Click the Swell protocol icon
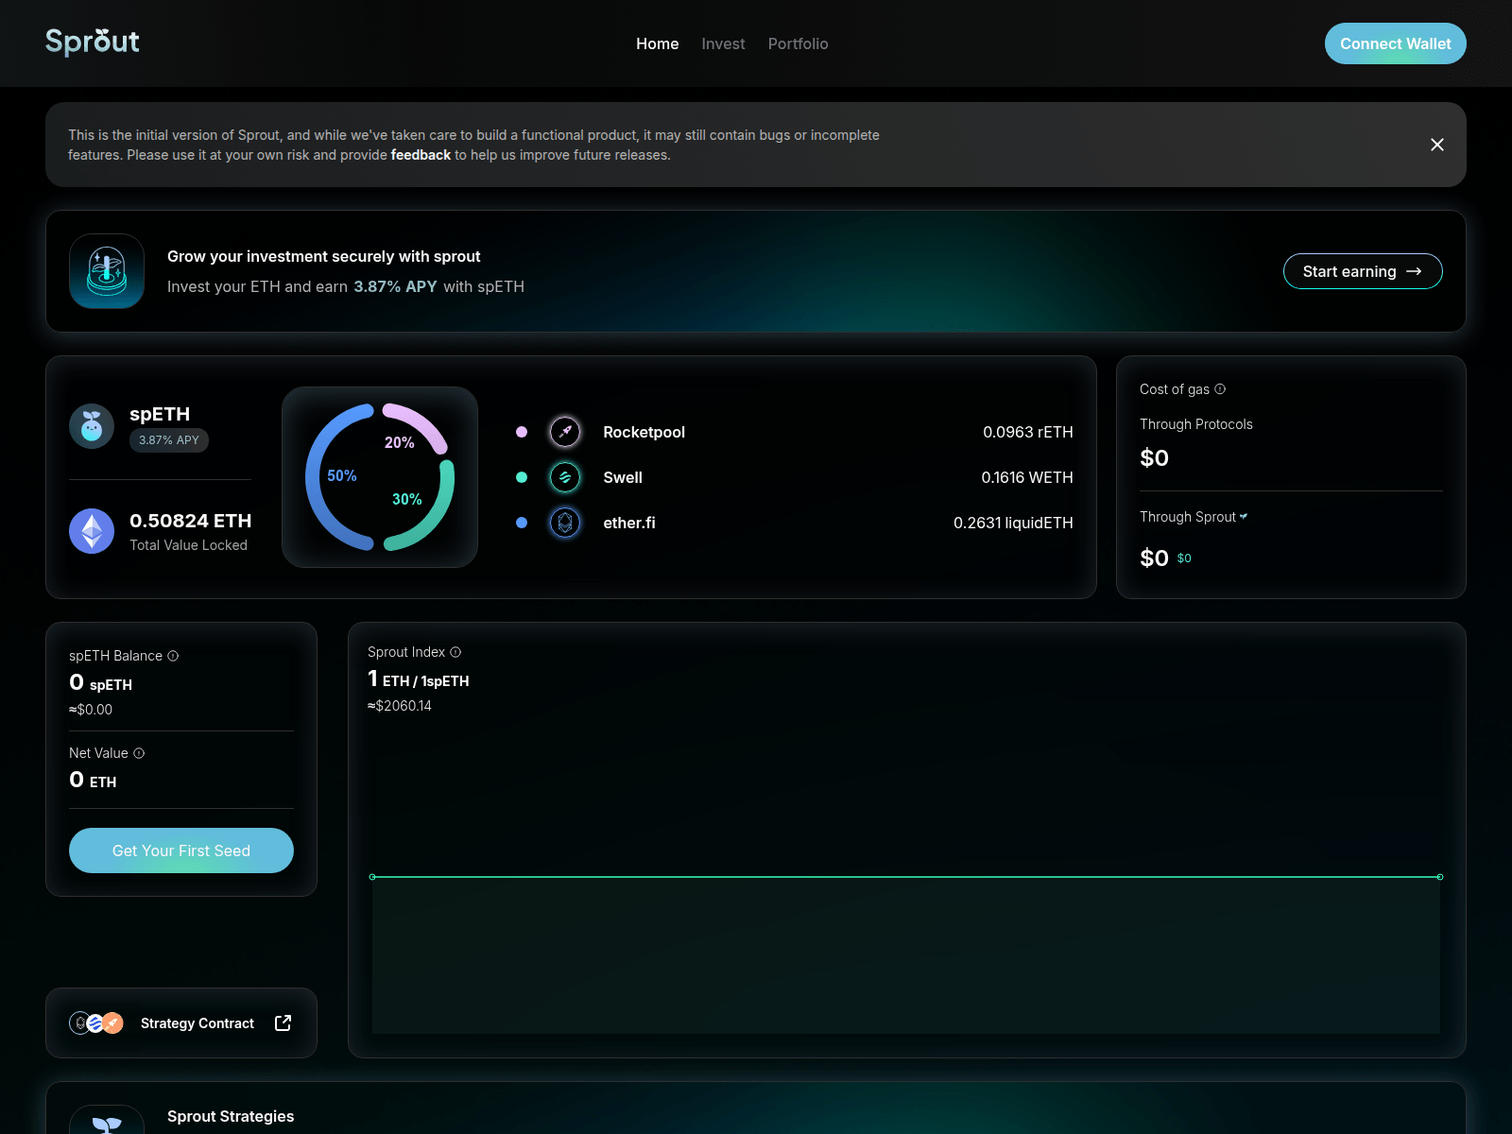1512x1134 pixels. (565, 477)
